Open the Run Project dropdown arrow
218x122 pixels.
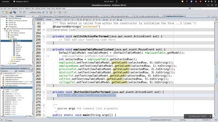[x=57, y=12]
